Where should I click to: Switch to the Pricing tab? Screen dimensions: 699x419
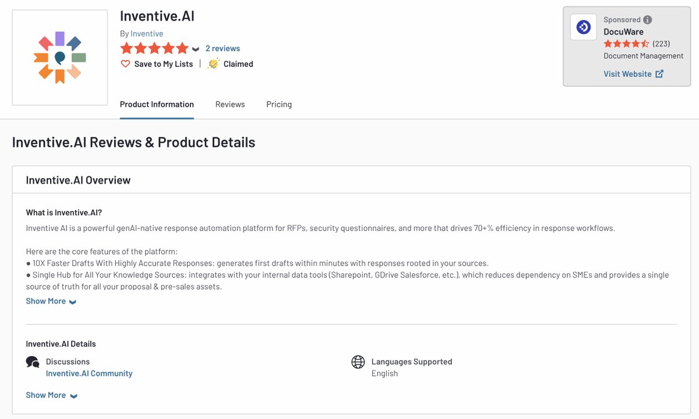click(x=279, y=104)
